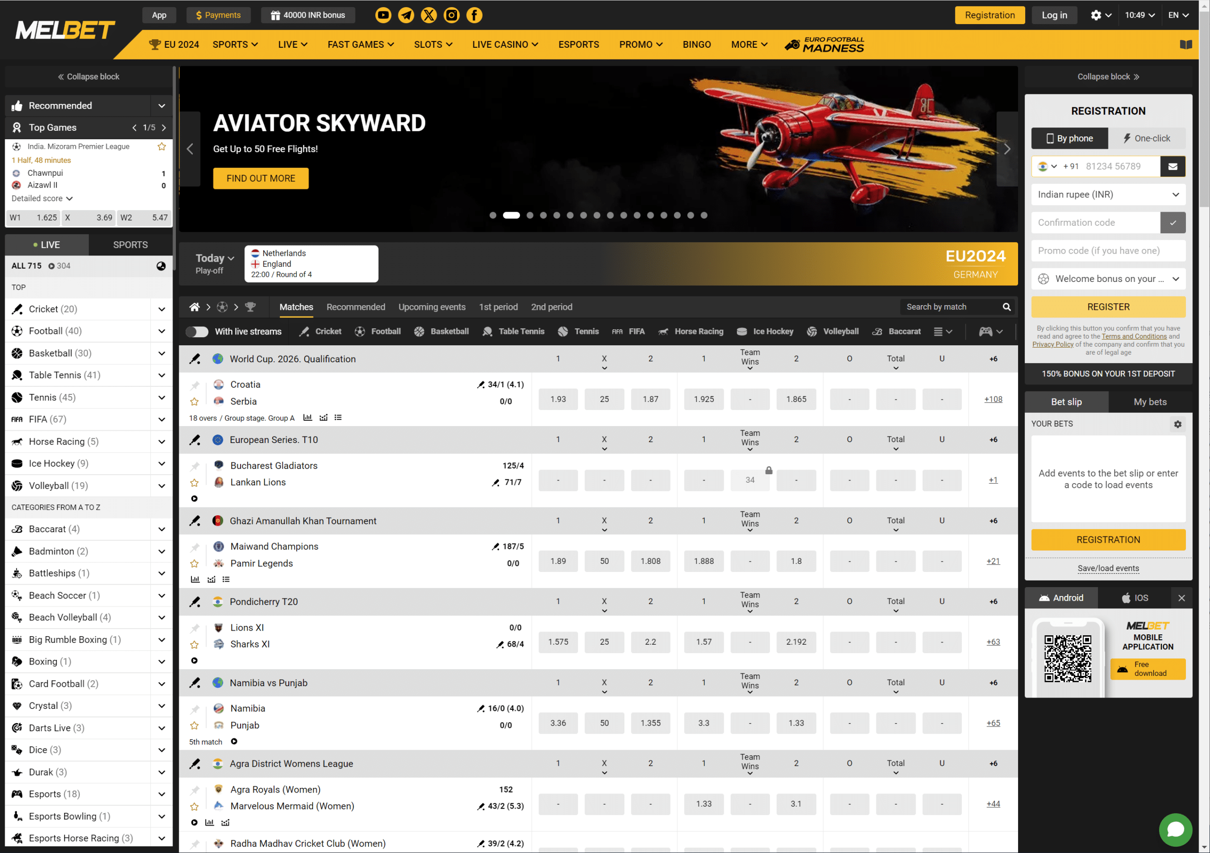
Task: Open the SPORTS menu in top navigation
Action: [235, 44]
